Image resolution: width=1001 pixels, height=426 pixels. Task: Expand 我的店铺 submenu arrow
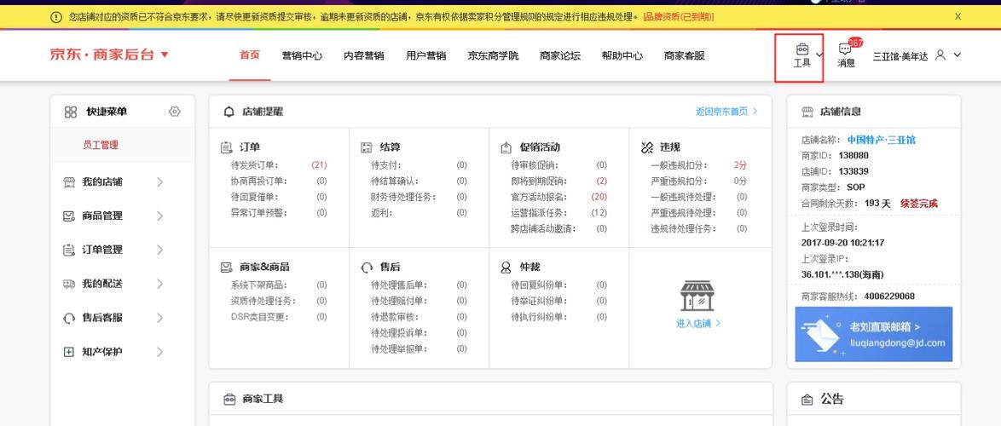tap(159, 182)
